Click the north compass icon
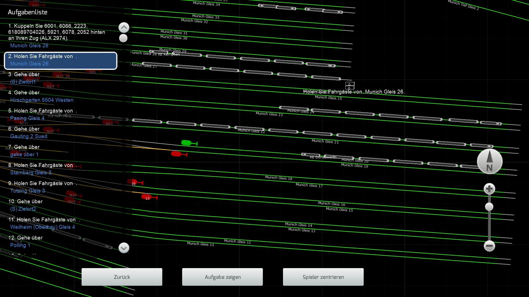Viewport: 529px width, 297px height. (490, 161)
